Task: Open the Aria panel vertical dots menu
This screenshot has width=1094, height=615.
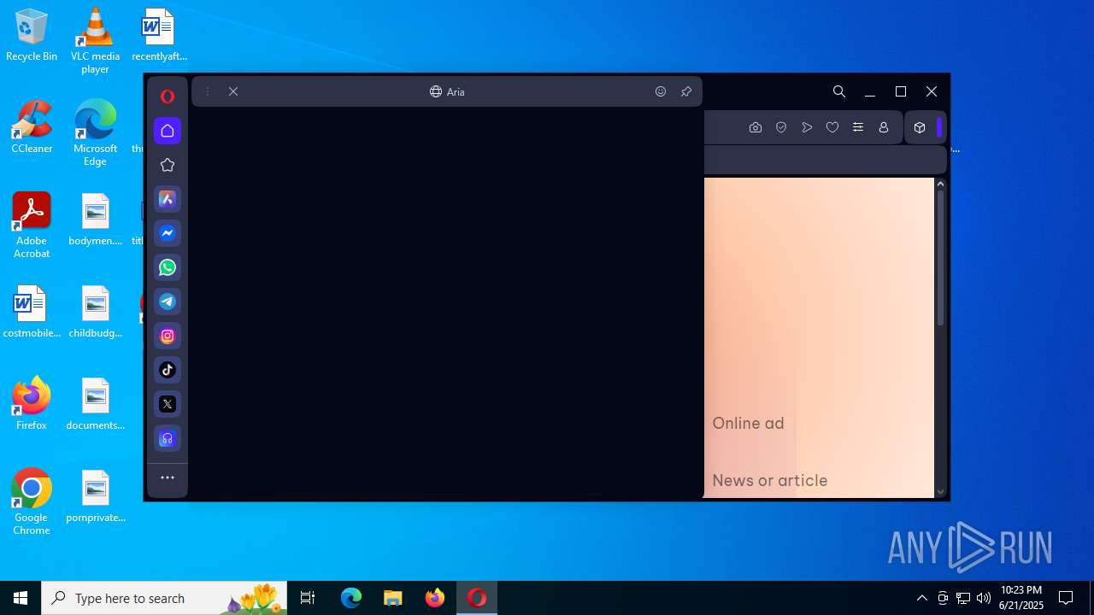Action: [x=208, y=91]
